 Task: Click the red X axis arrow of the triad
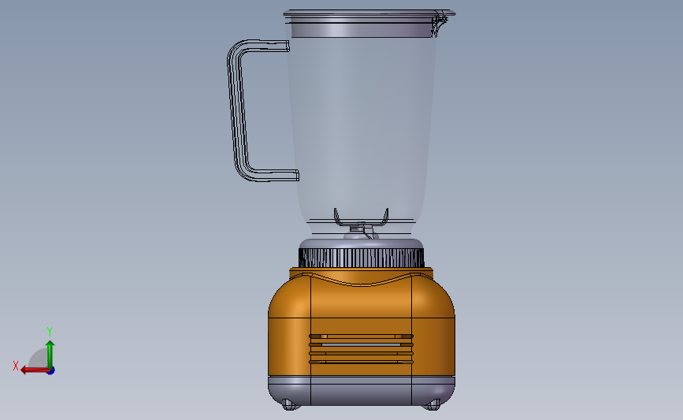coord(34,370)
